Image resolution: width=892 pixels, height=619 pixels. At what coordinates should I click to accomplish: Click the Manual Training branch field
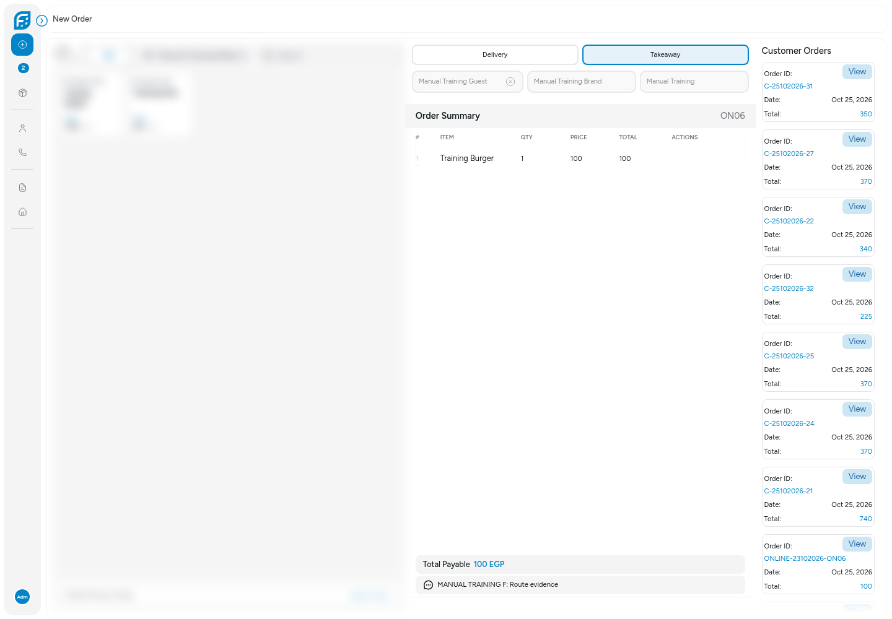694,82
